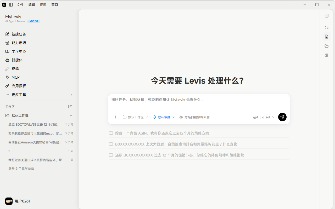
Task: Click 展开 6 个更早会话 link
Action: point(21,169)
